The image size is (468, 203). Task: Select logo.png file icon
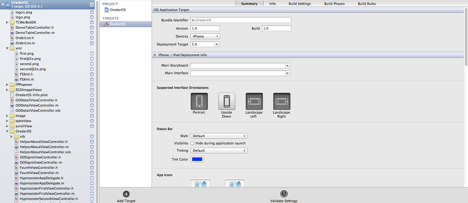click(x=12, y=17)
